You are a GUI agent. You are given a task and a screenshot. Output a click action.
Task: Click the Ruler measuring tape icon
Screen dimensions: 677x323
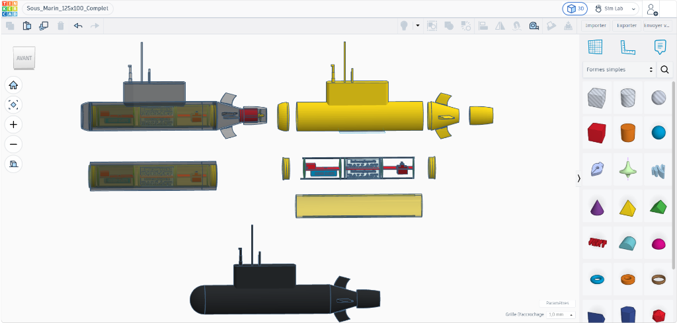click(x=534, y=26)
